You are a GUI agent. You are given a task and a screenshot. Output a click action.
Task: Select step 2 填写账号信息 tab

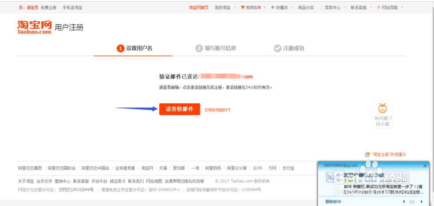[x=216, y=49]
